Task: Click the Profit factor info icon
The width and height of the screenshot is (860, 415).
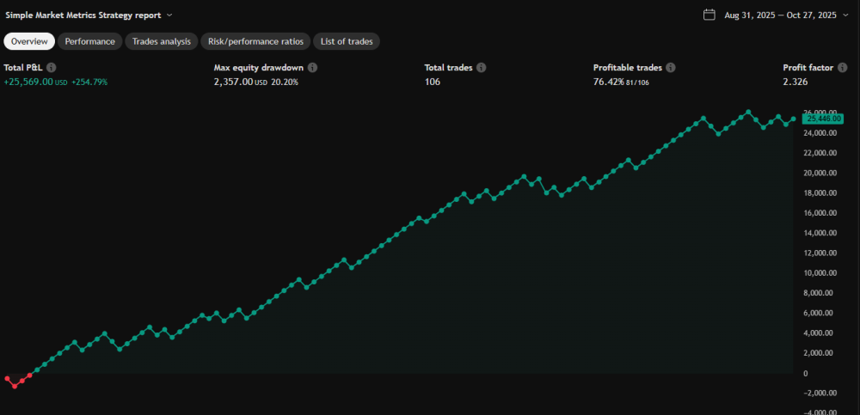Action: click(846, 67)
